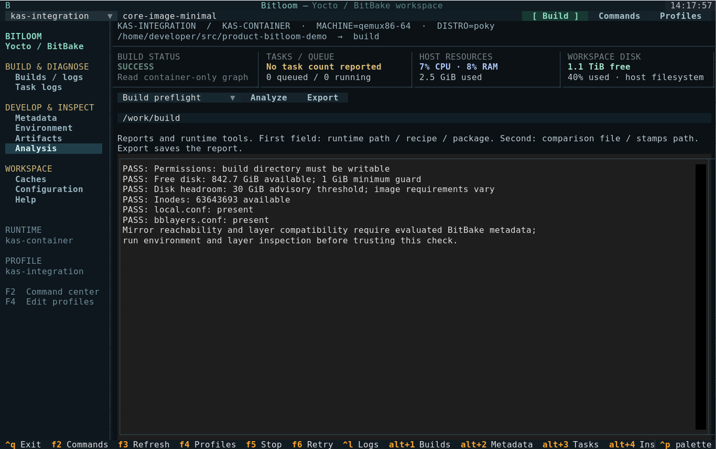Click f6 Retry in footer
The image size is (716, 449).
click(312, 444)
